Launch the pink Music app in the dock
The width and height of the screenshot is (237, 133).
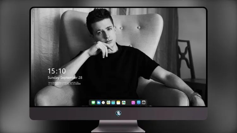pos(133,102)
